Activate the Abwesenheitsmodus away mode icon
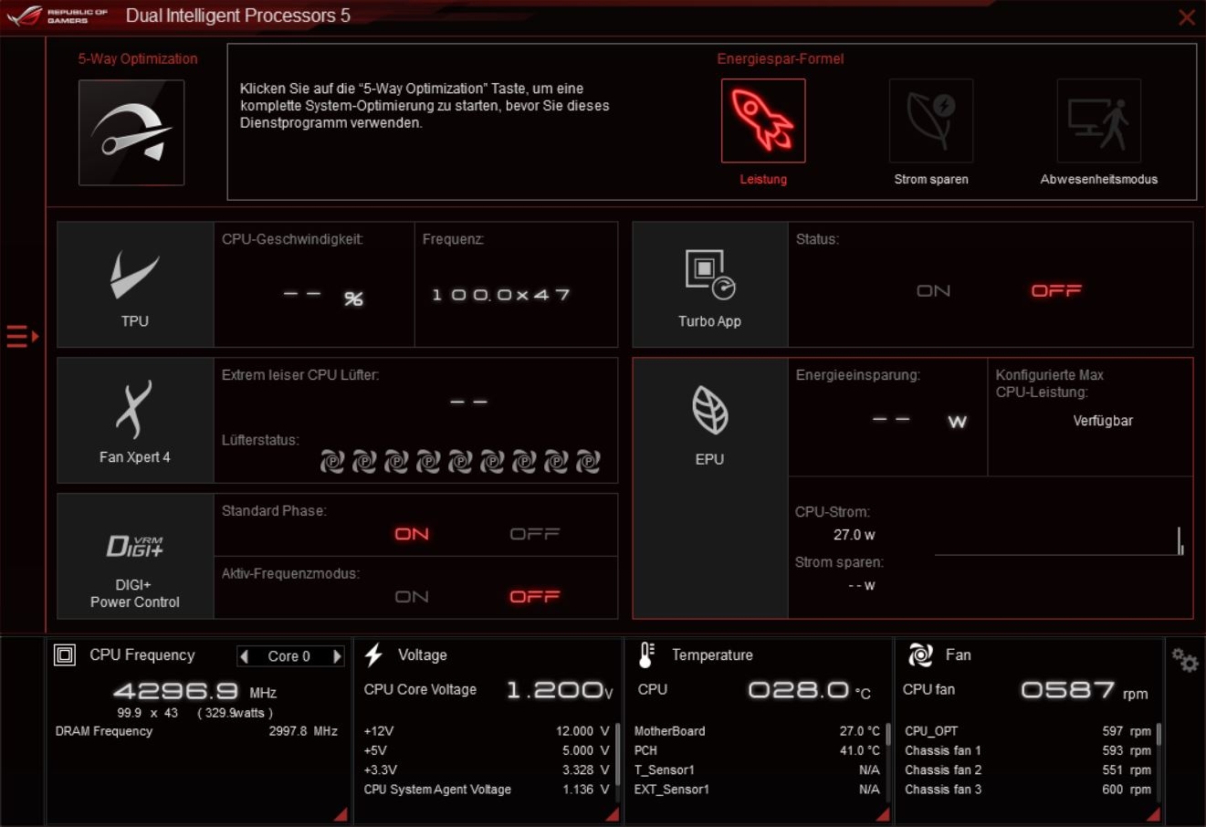Screen dimensions: 1206x827 (x=1098, y=120)
